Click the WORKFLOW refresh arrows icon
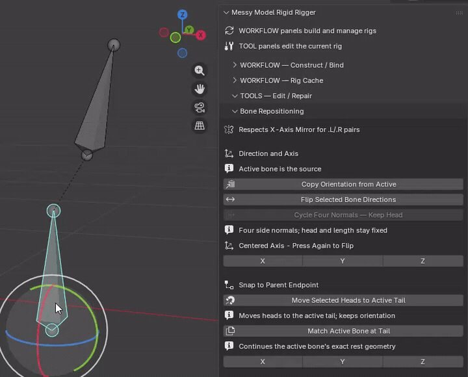Screen dimensions: 468x377 (x=229, y=31)
